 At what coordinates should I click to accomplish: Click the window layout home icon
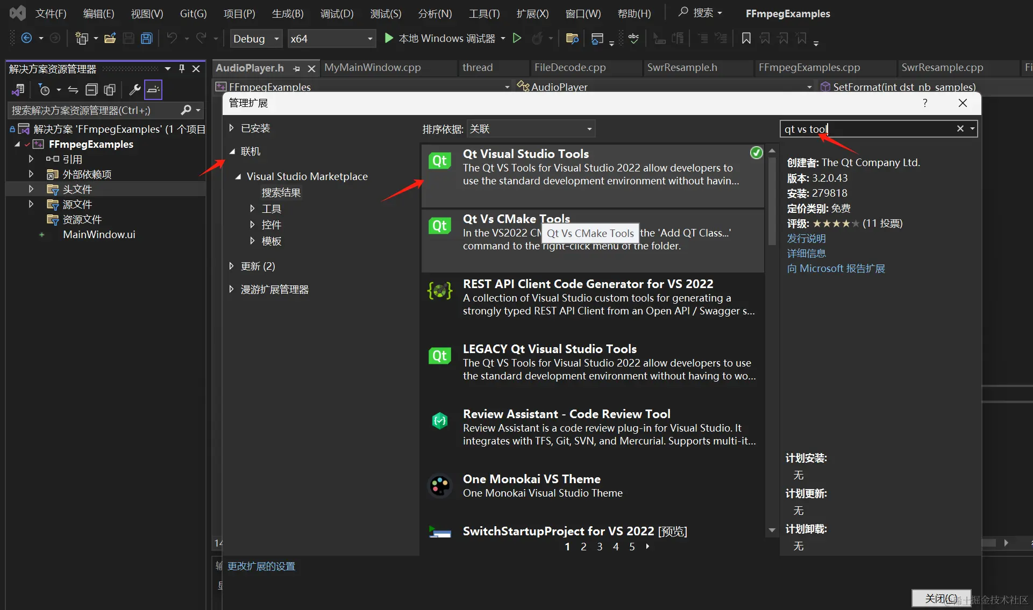[x=597, y=38]
